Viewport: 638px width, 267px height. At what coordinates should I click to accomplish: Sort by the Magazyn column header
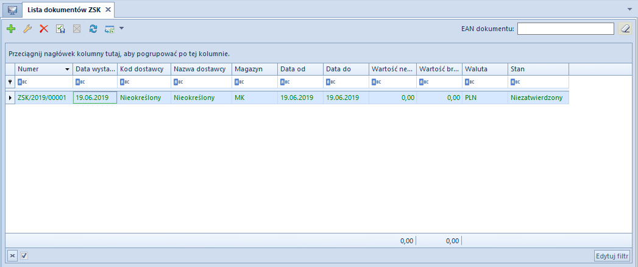[x=255, y=69]
